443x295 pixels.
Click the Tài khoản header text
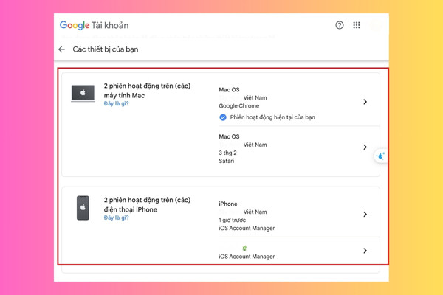point(110,25)
